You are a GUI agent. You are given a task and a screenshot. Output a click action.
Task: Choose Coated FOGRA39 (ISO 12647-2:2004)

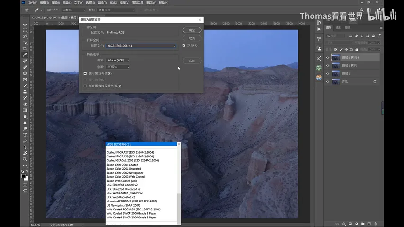click(x=130, y=157)
